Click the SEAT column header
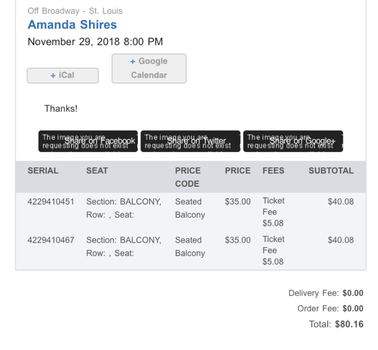378x350 pixels. tap(97, 171)
